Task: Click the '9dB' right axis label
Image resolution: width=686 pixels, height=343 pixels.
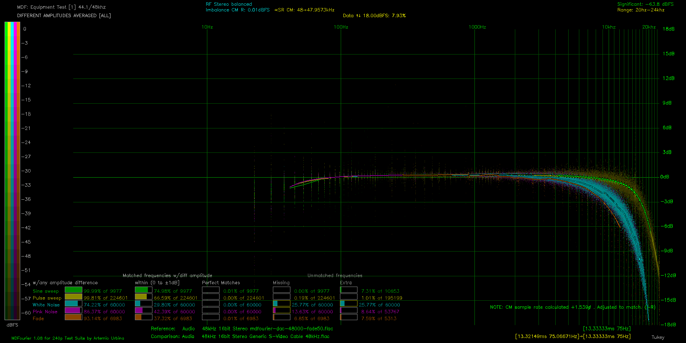Action: pos(667,103)
